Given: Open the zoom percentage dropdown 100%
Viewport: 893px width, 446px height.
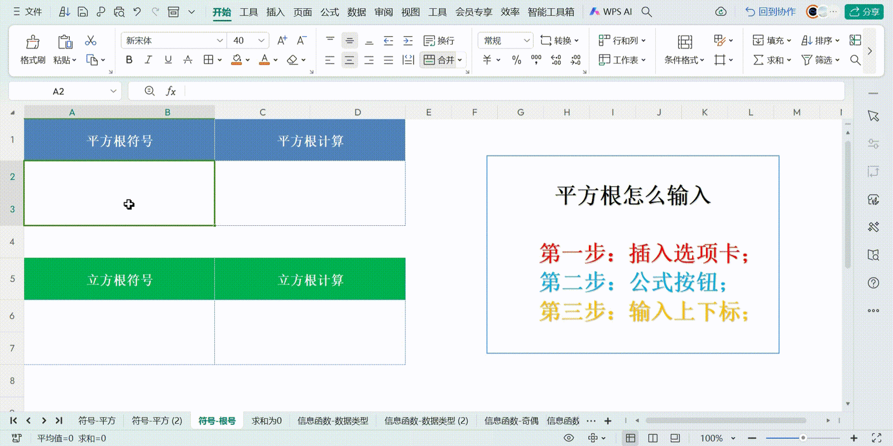Looking at the screenshot, I should [733, 438].
